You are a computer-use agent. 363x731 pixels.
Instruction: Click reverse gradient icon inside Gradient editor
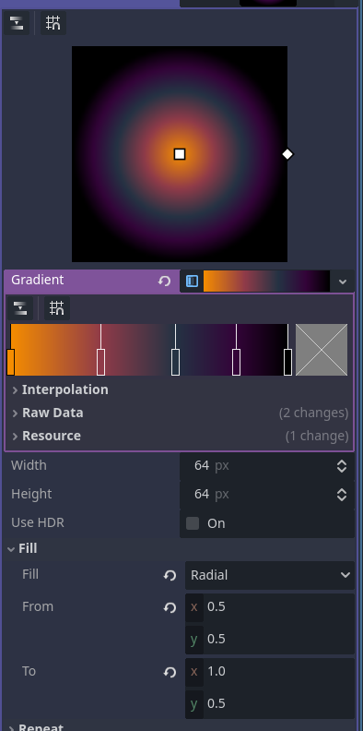(20, 308)
